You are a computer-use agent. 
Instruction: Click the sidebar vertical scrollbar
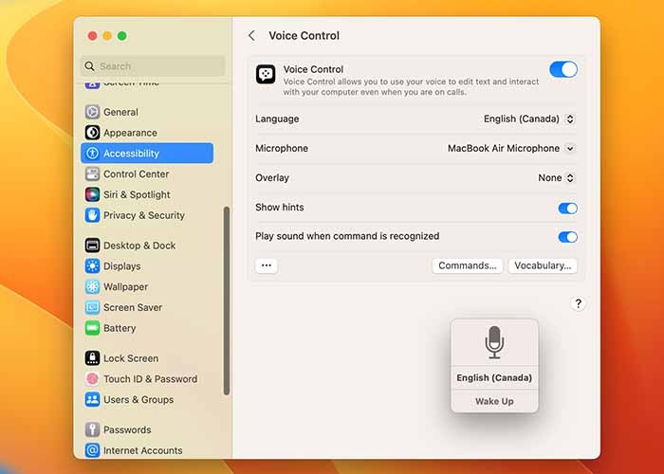(227, 301)
